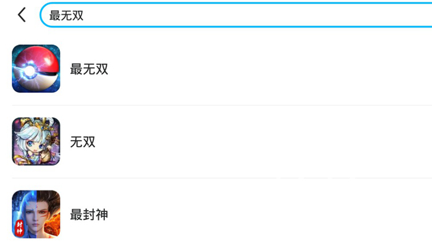
Task: Tap the anime character icon for 无双
Action: coord(36,142)
